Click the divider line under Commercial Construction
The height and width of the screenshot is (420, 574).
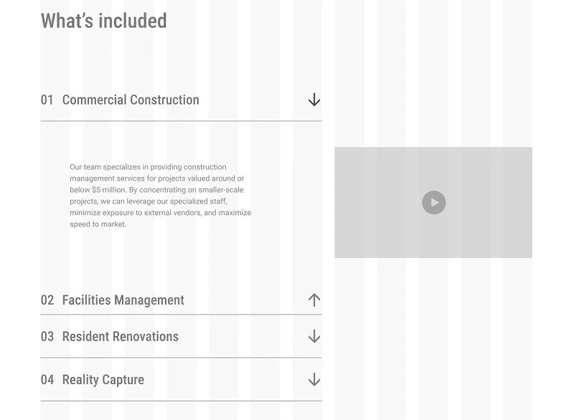181,121
